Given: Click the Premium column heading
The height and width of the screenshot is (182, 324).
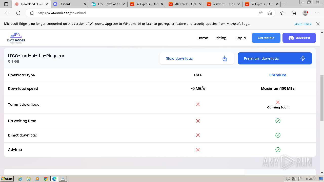Looking at the screenshot, I should [x=278, y=75].
